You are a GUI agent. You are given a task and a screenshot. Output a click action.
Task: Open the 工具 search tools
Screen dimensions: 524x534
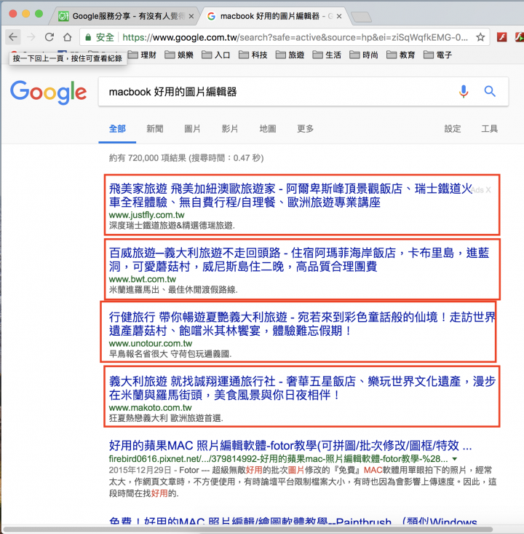[490, 129]
